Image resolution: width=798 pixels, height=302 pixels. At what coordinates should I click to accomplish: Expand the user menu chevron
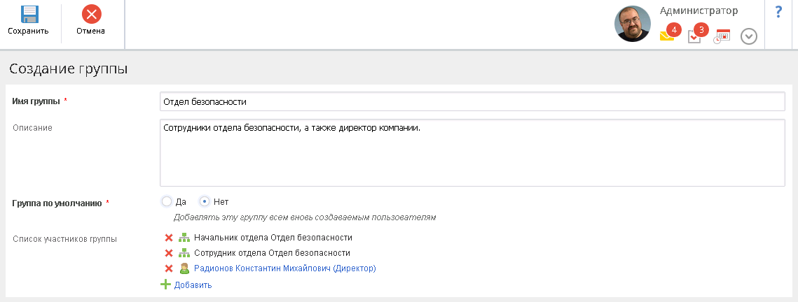(749, 36)
